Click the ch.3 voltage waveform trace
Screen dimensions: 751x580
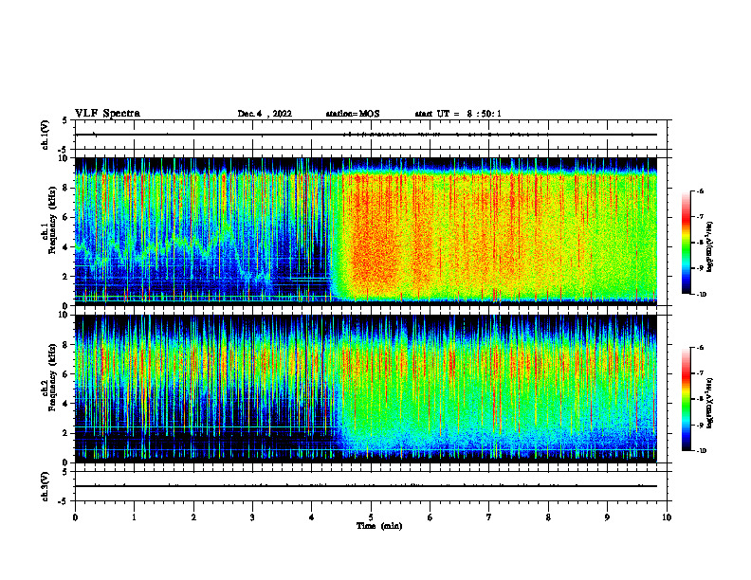click(366, 486)
